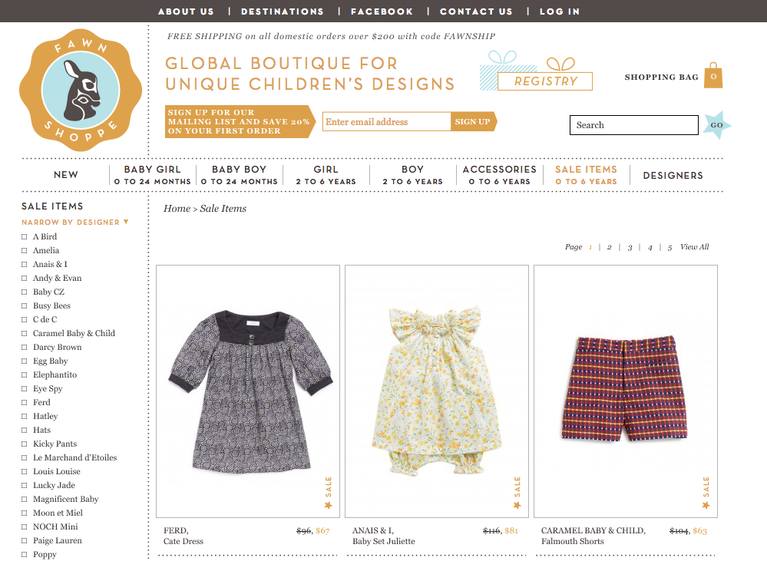Select the Sale Items tab
767x561 pixels.
click(586, 175)
